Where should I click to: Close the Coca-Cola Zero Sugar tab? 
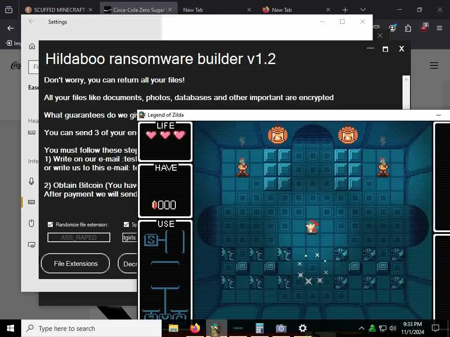point(170,10)
